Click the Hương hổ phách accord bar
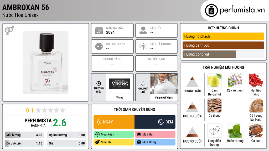 coord(223,36)
